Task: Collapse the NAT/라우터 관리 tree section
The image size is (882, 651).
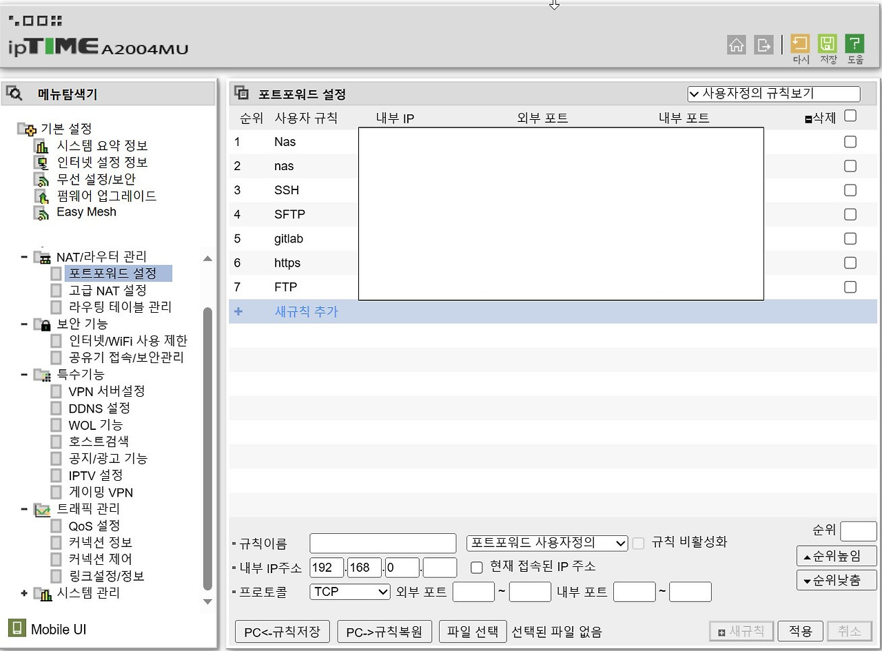Action: pyautogui.click(x=26, y=256)
